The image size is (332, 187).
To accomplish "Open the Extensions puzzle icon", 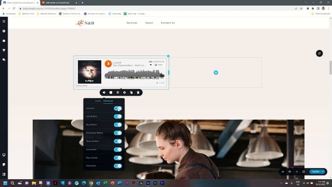I will 313,8.
